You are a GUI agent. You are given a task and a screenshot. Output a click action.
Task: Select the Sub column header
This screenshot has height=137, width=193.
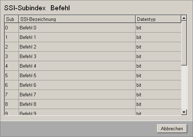(x=11, y=19)
